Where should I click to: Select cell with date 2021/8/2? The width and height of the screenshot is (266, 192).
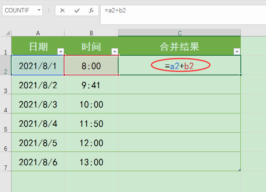click(x=38, y=85)
